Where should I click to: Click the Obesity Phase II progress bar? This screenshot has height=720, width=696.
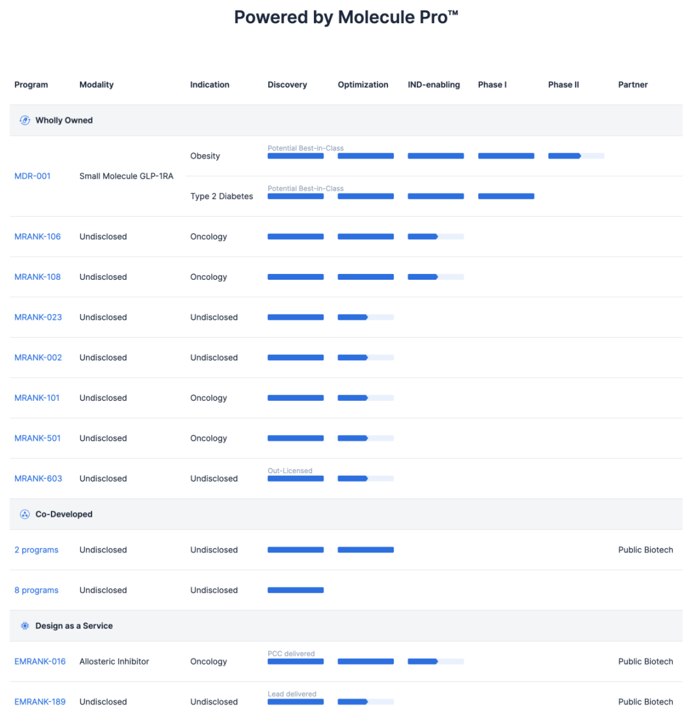pyautogui.click(x=575, y=156)
